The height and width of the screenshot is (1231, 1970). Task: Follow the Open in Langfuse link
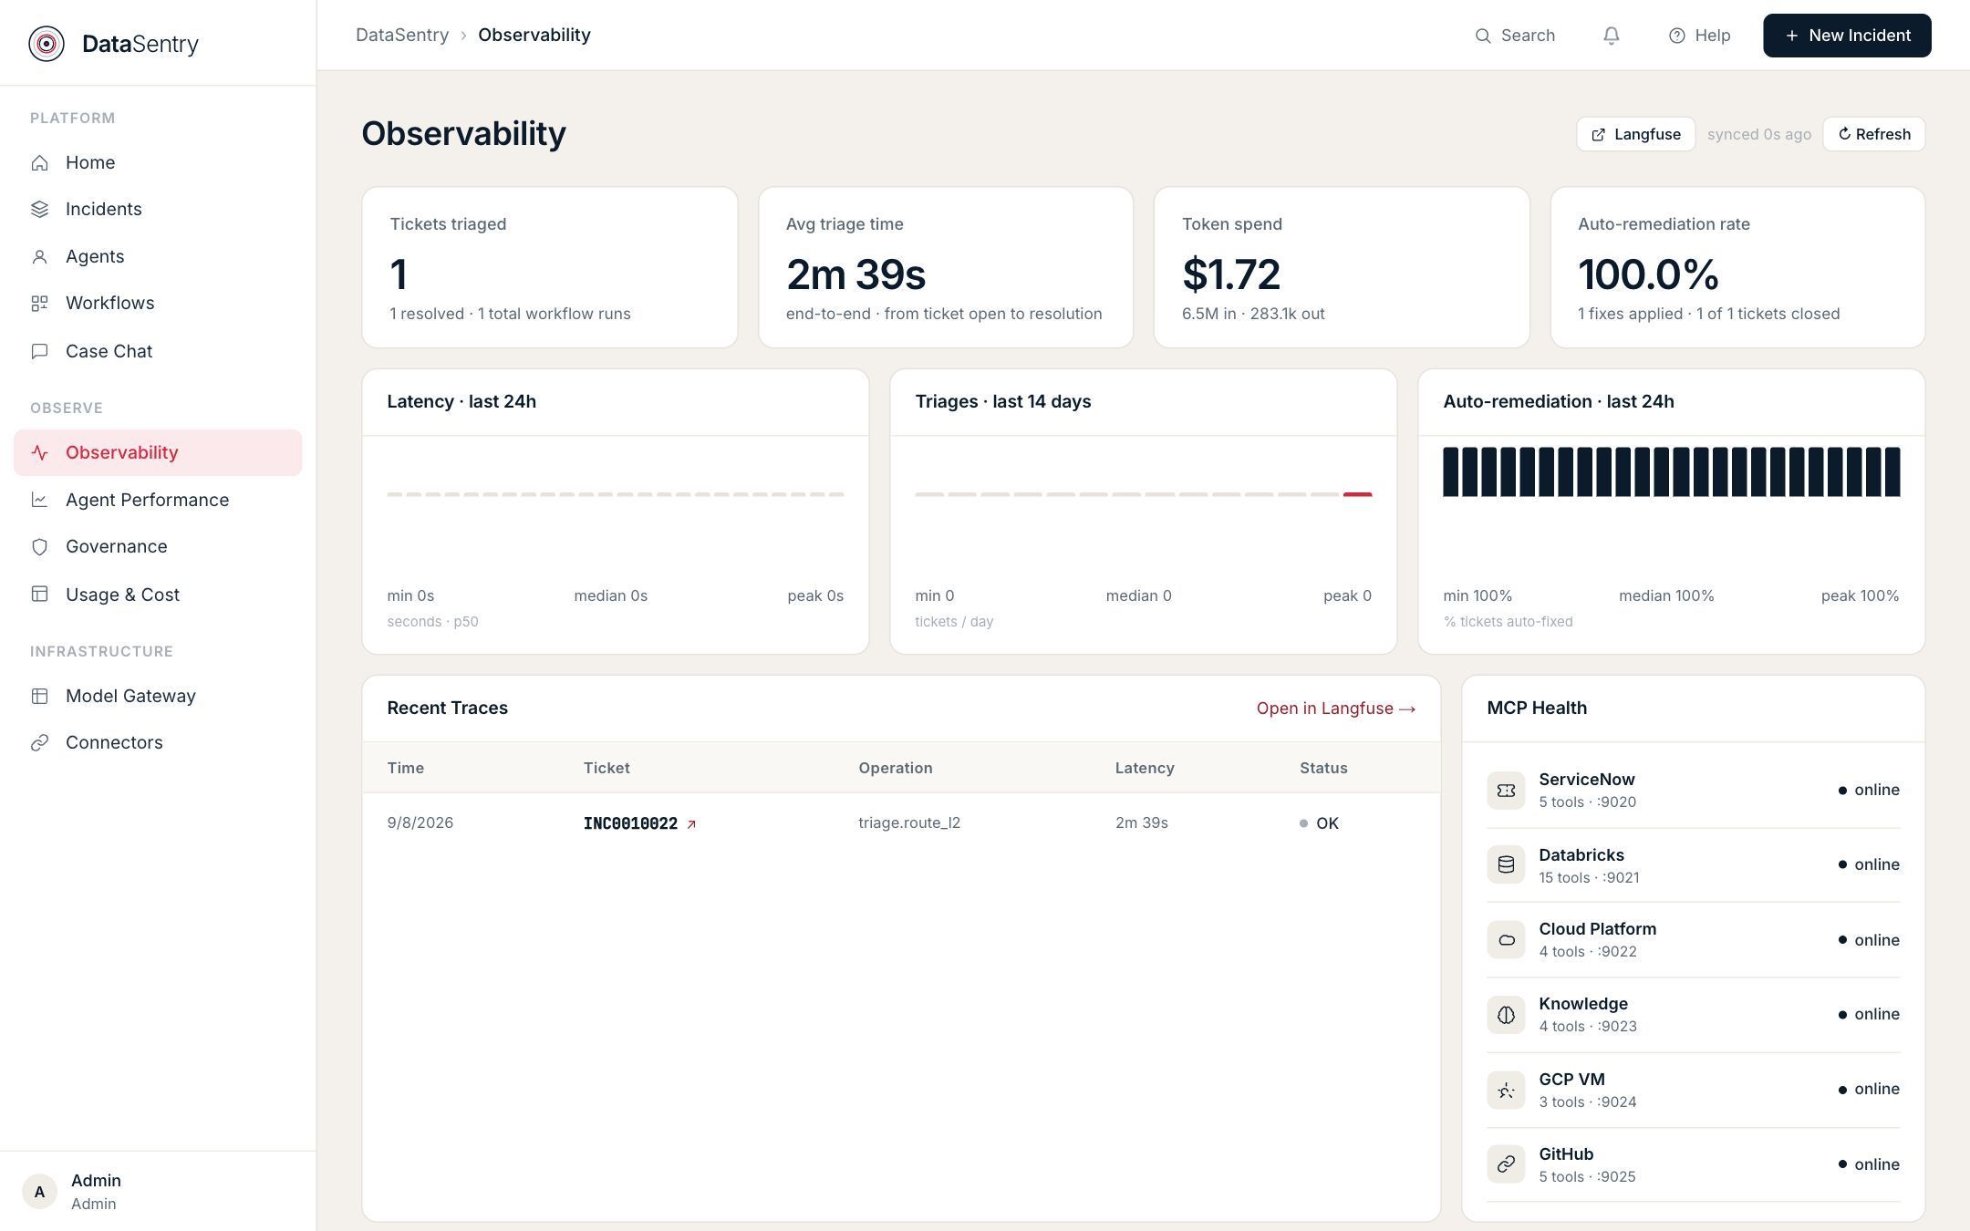tap(1336, 709)
